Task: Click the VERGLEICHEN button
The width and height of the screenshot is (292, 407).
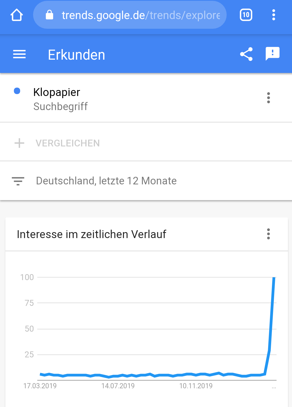Action: [x=68, y=143]
